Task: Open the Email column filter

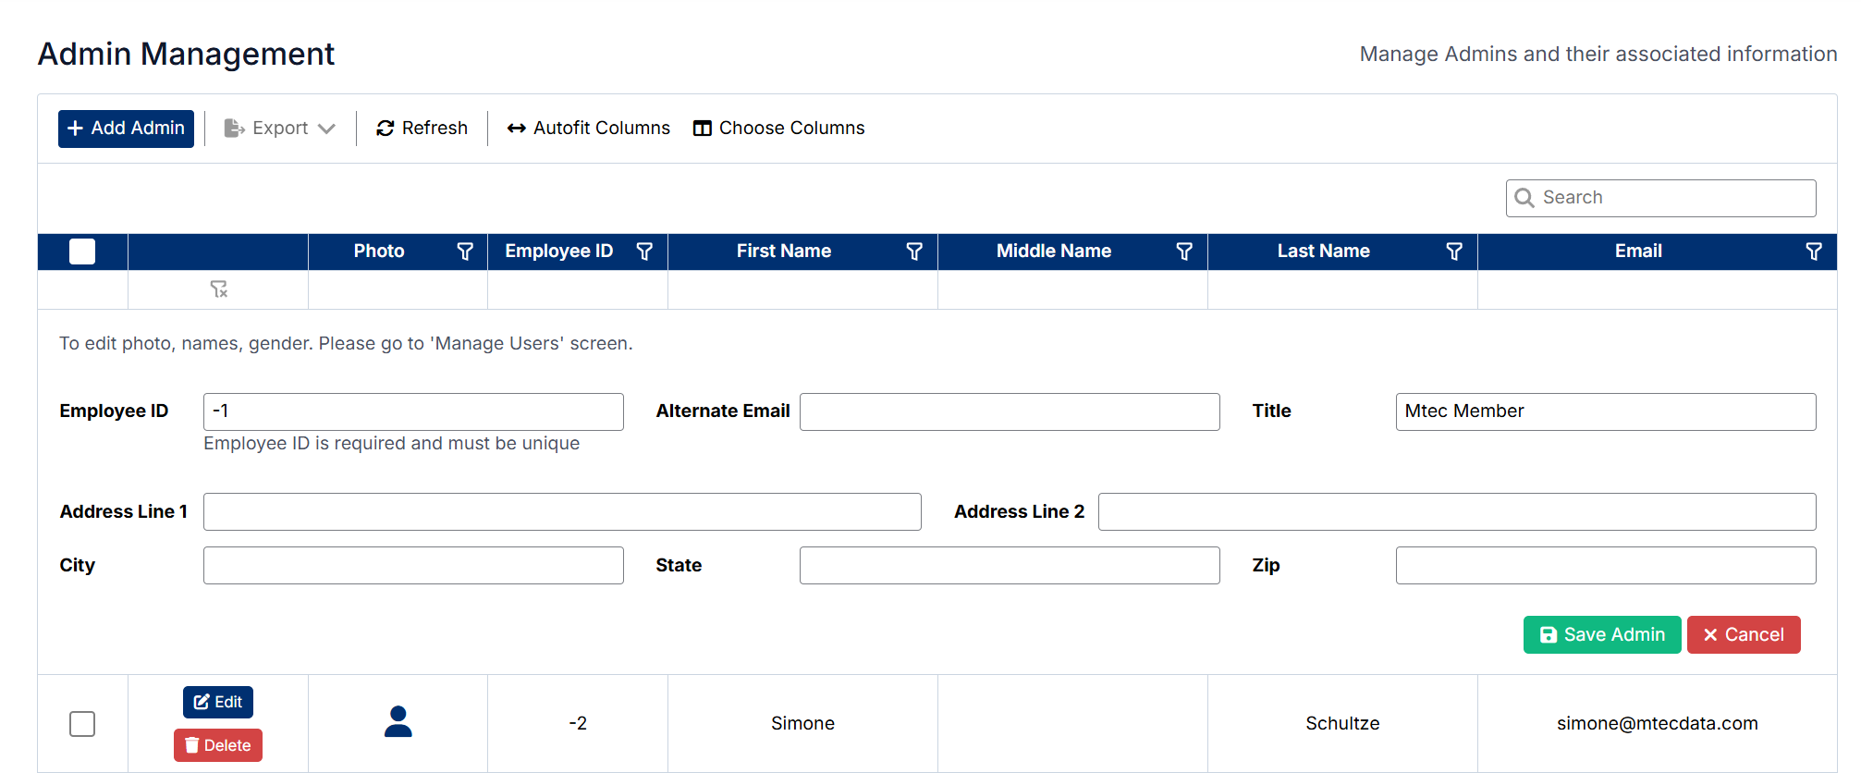Action: pos(1814,252)
